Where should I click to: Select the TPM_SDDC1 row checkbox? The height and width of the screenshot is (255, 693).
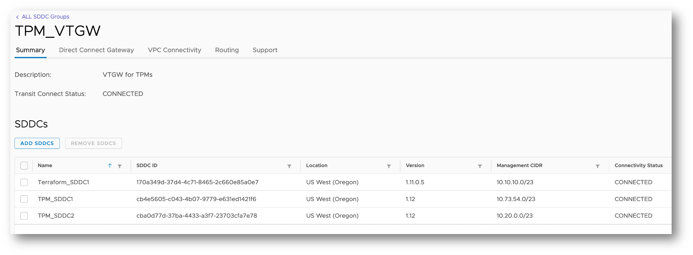click(24, 199)
